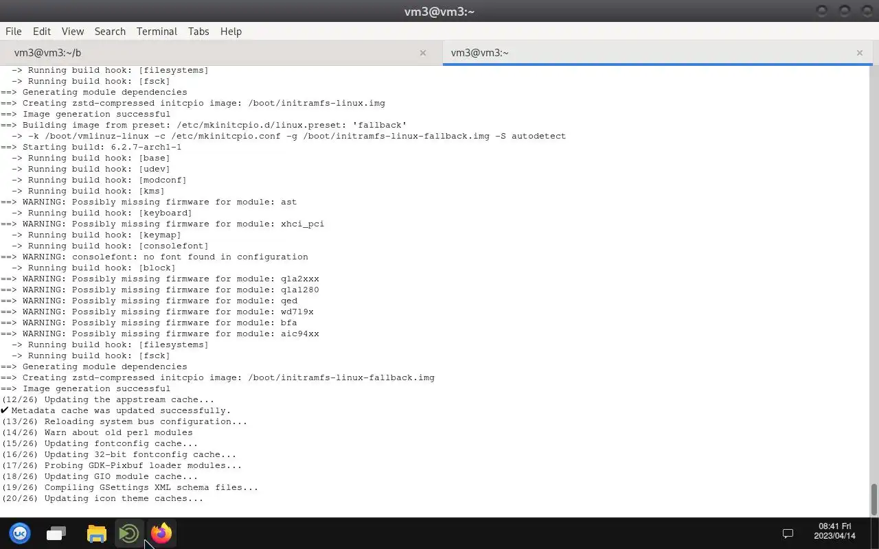Click the '-k /boot/vmlinuz-linux' command line
This screenshot has height=549, width=879.
click(x=289, y=136)
